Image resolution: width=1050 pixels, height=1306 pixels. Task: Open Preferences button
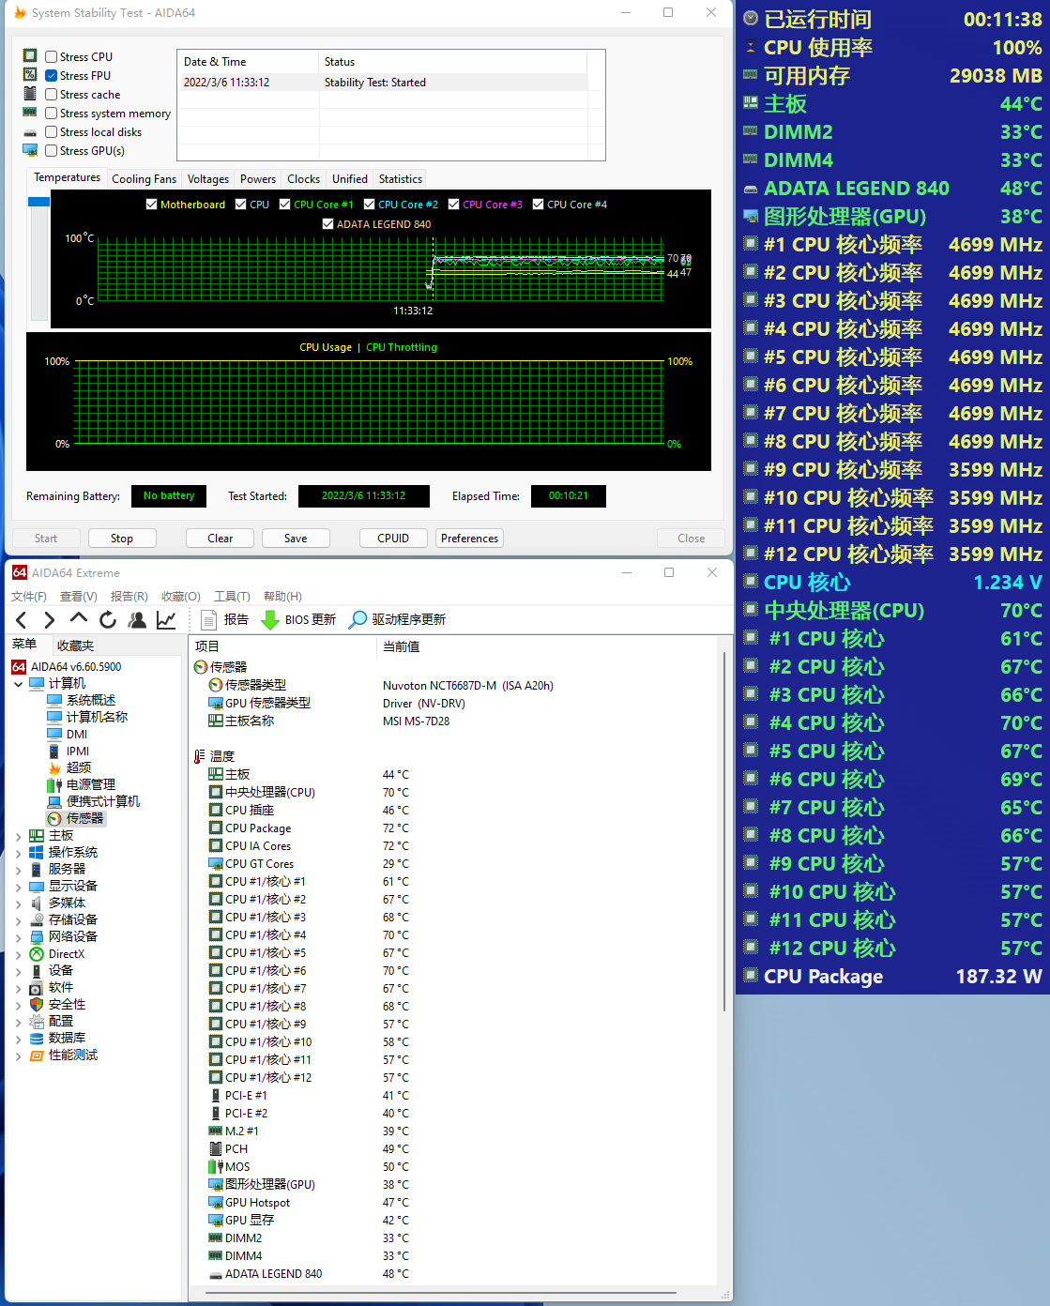[469, 539]
